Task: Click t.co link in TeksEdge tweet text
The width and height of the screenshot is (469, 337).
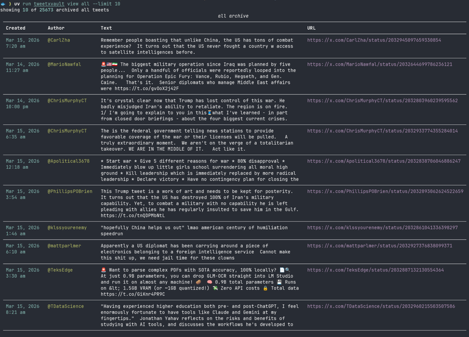Action: [x=132, y=294]
